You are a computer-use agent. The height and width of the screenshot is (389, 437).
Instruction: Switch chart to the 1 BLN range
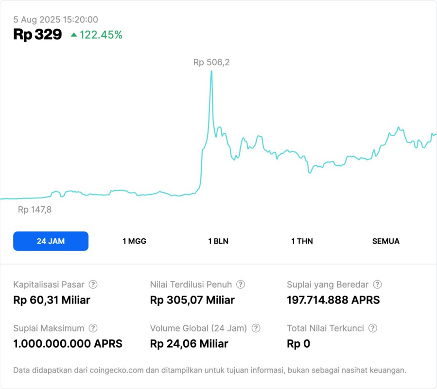pos(218,241)
